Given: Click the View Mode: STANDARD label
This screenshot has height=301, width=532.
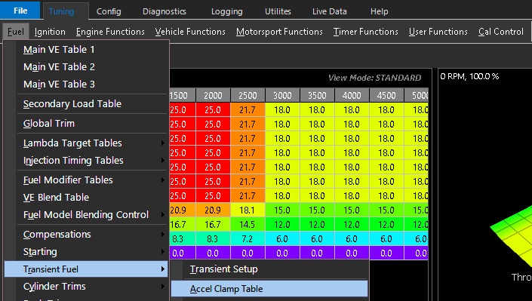Looking at the screenshot, I should 374,78.
